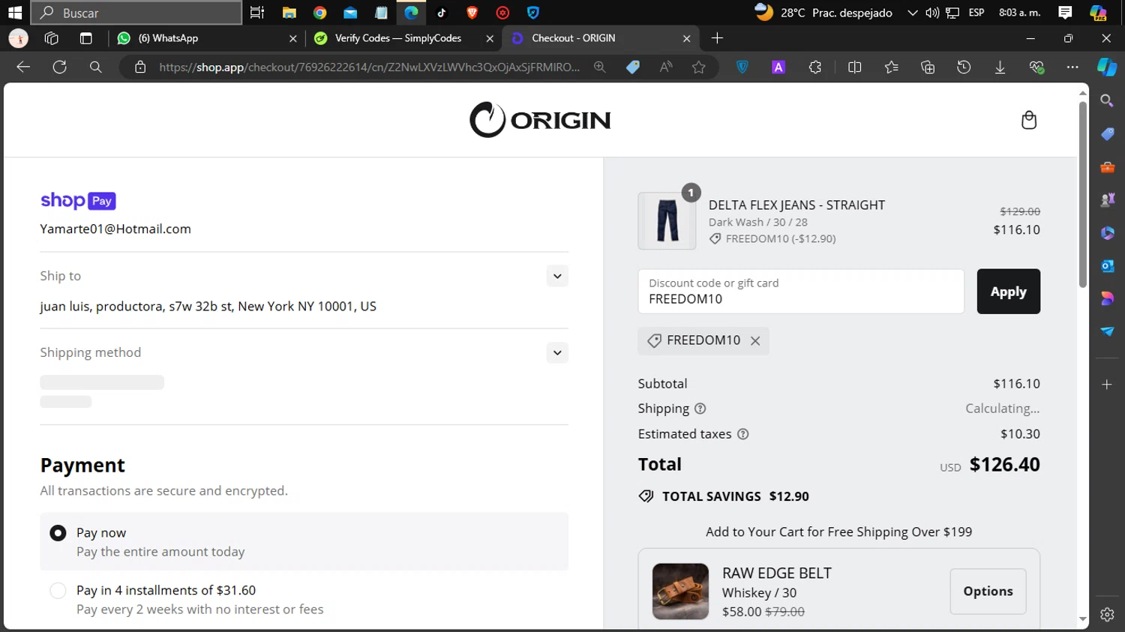This screenshot has width=1125, height=632.
Task: Choose Options for Raw Edge Belt
Action: (x=988, y=592)
